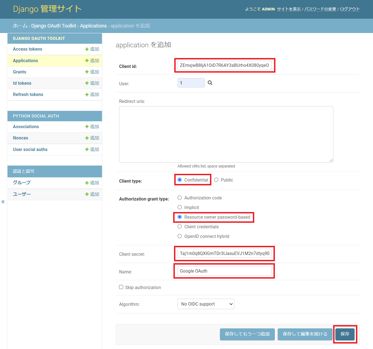Click 追加 icon next to グループ
The image size is (373, 349).
tap(92, 183)
